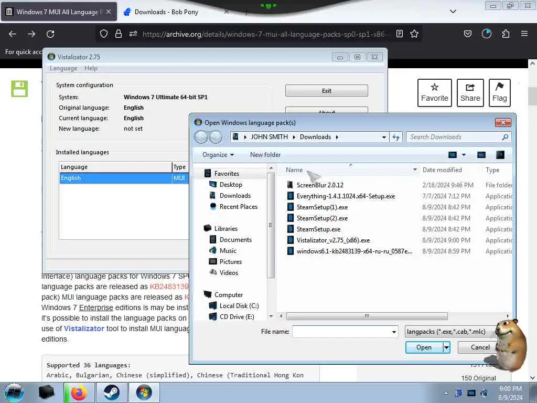Image resolution: width=537 pixels, height=403 pixels.
Task: Click the forward arrow in Open dialog
Action: [x=216, y=137]
